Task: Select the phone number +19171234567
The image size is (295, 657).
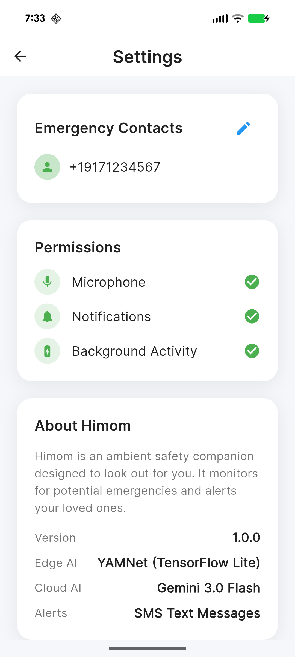Action: coord(115,167)
